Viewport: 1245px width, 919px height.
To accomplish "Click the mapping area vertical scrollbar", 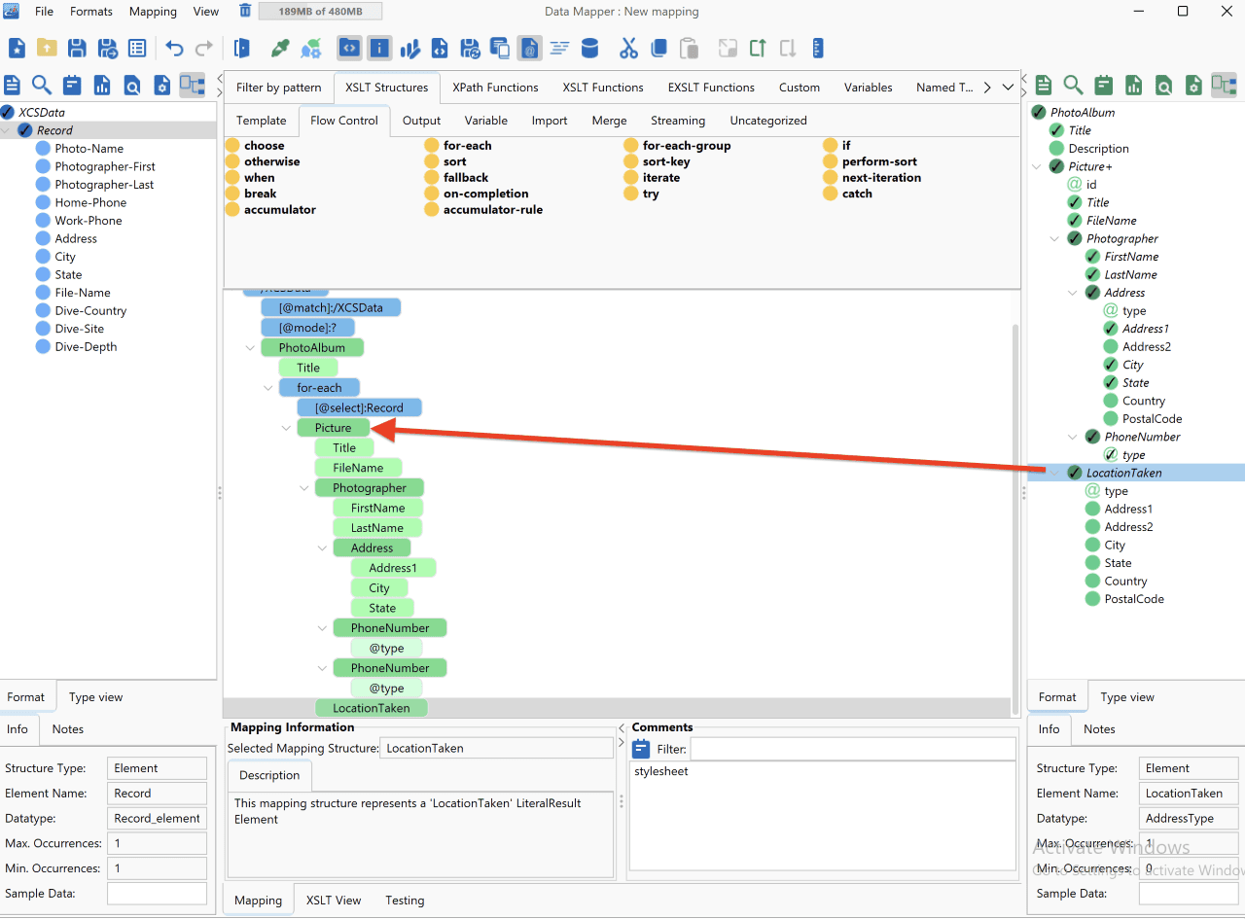I will pyautogui.click(x=1015, y=517).
